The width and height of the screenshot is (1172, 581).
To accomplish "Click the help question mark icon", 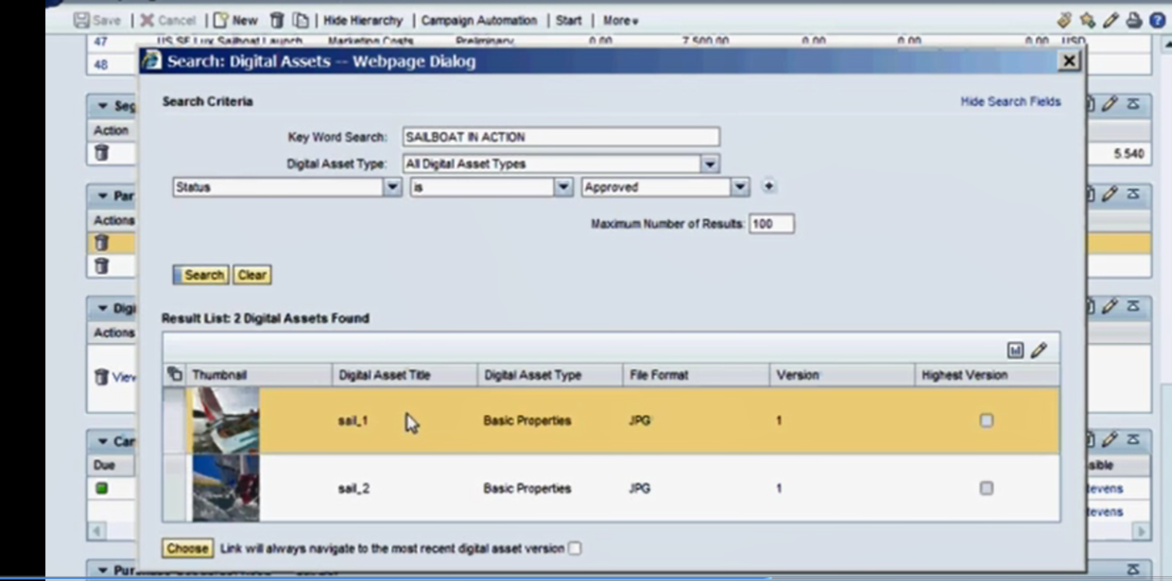I will 1157,20.
